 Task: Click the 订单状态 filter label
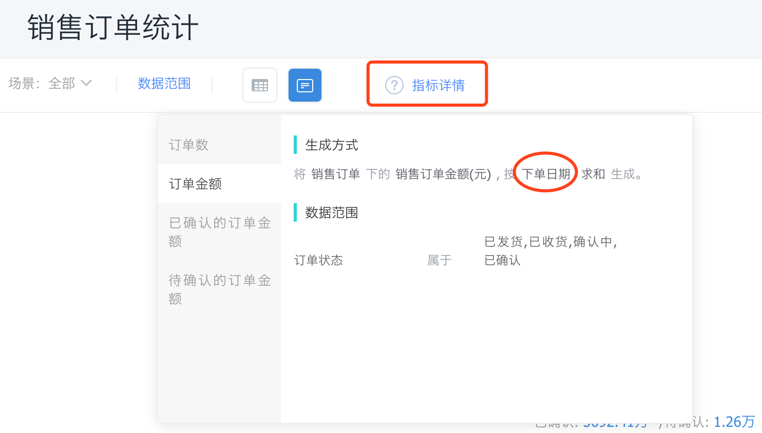pyautogui.click(x=318, y=261)
